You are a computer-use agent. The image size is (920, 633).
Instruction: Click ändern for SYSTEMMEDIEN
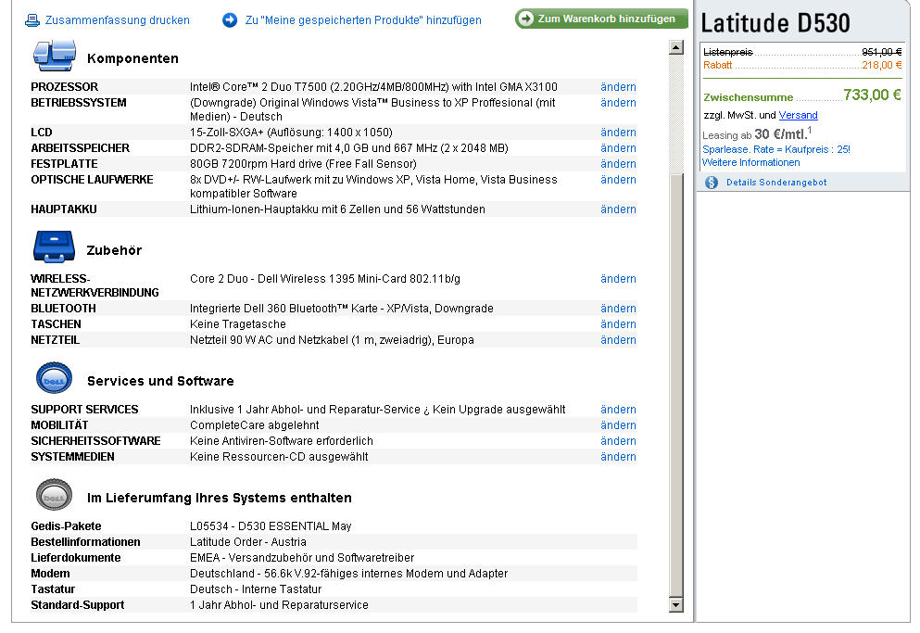tap(618, 457)
